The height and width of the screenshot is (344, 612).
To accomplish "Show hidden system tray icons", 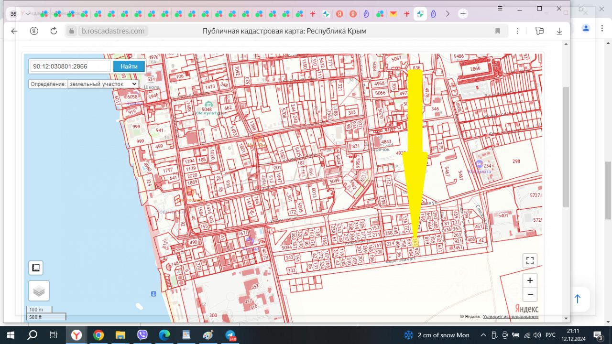I will pos(483,335).
